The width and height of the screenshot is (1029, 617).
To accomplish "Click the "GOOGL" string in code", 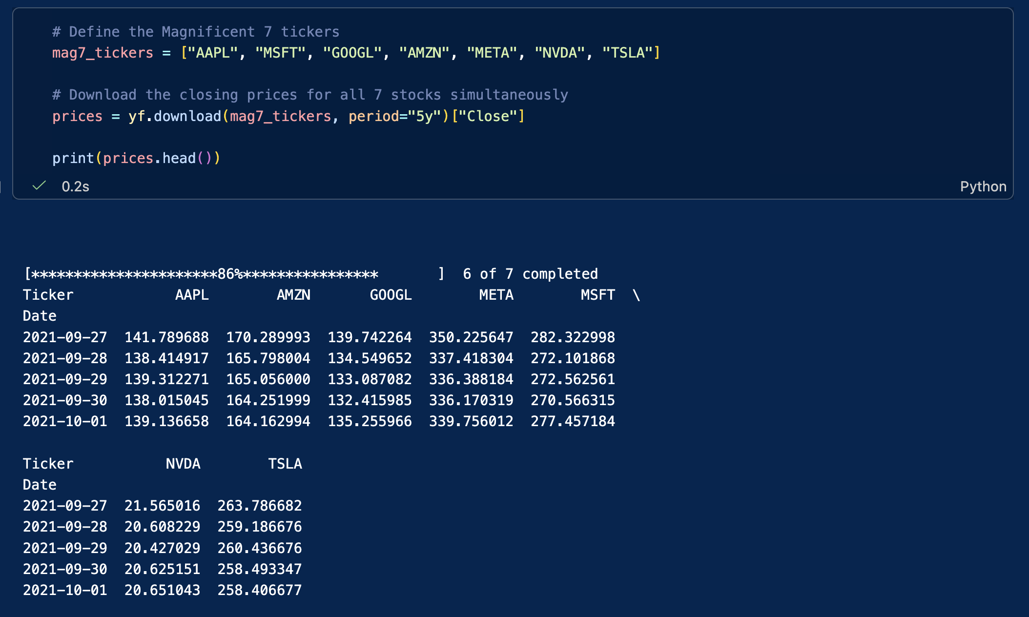I will click(352, 53).
